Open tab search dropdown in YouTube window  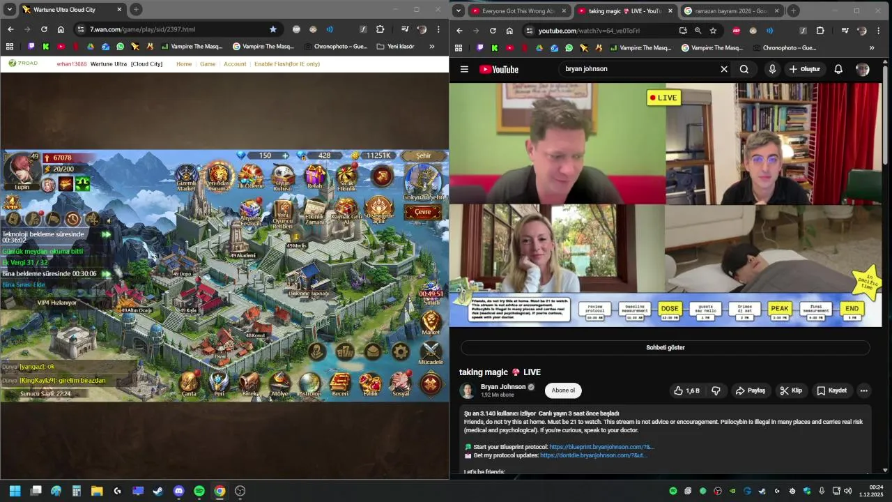pos(459,10)
